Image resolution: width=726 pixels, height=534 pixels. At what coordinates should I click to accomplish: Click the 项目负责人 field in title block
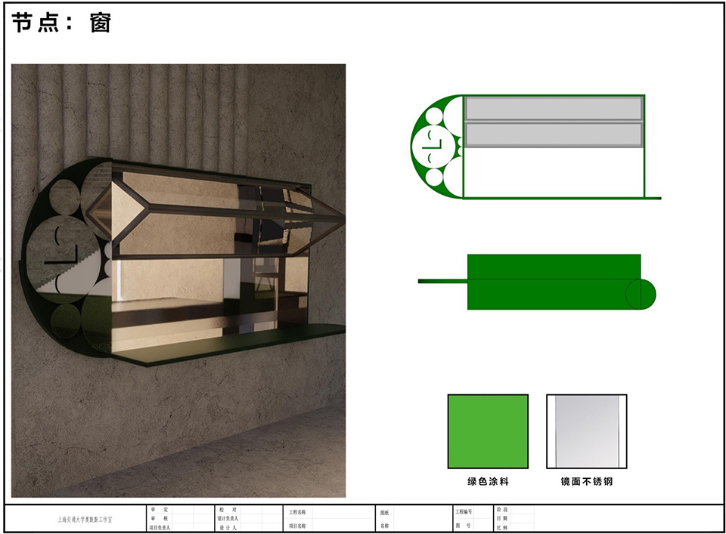(160, 528)
